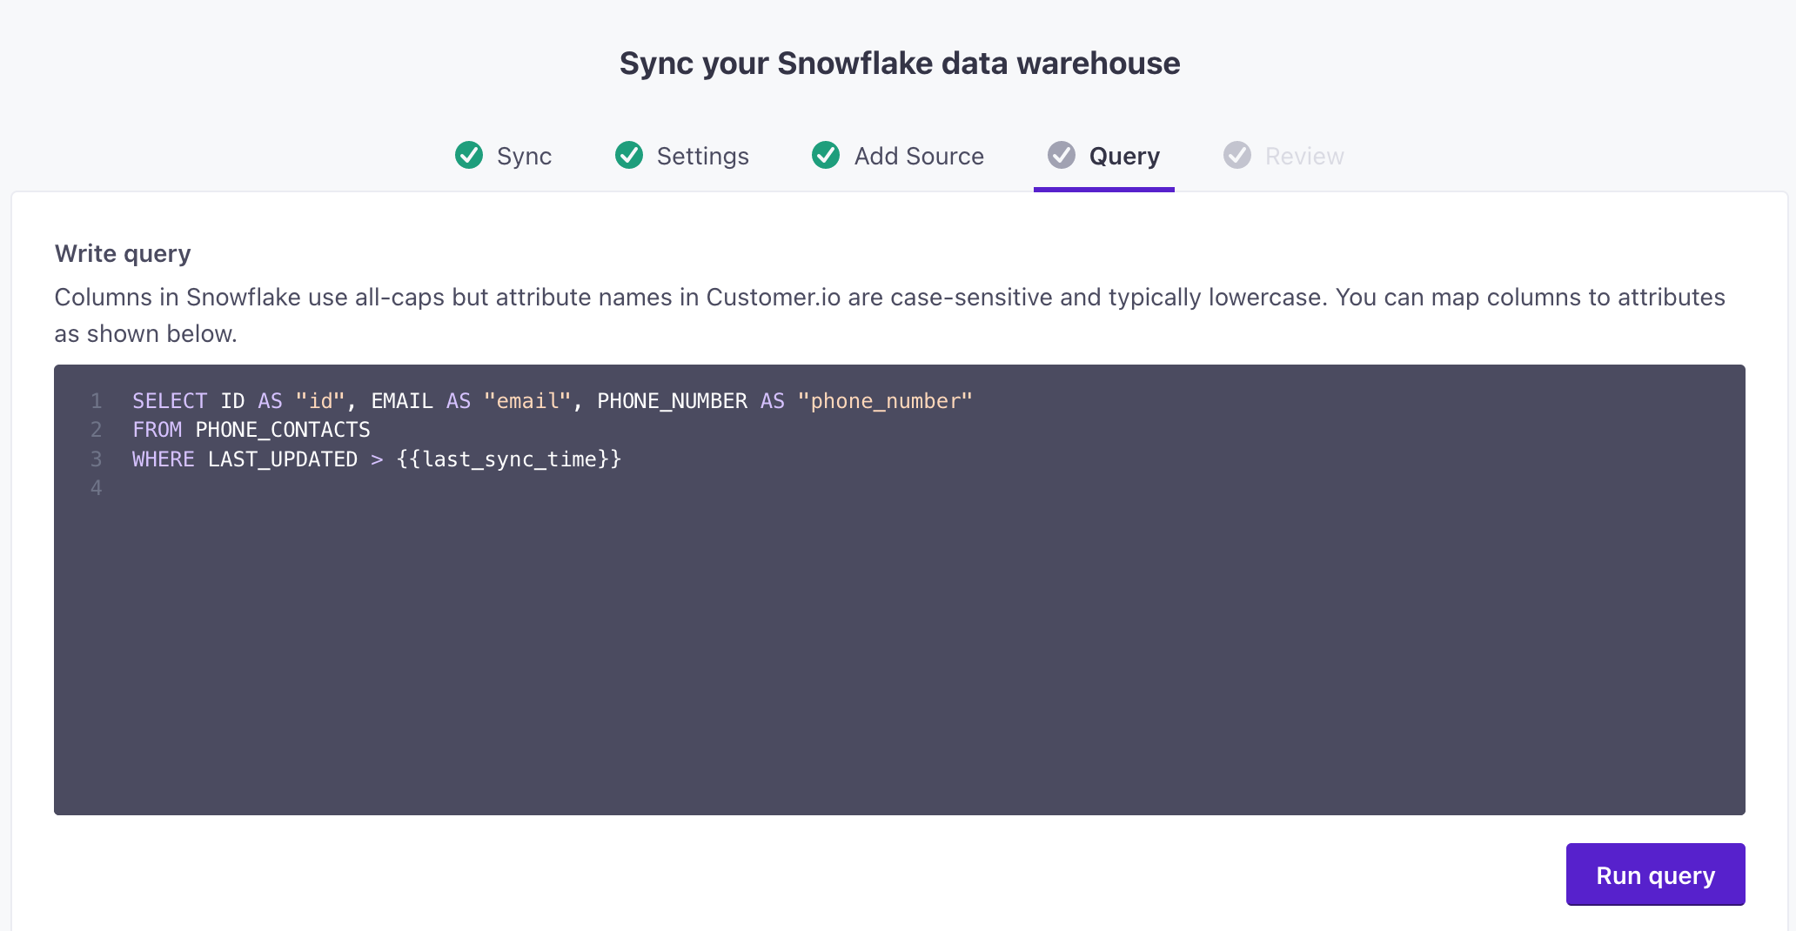This screenshot has height=931, width=1796.
Task: Click the green checkmark icon beside Sync
Action: pos(469,155)
